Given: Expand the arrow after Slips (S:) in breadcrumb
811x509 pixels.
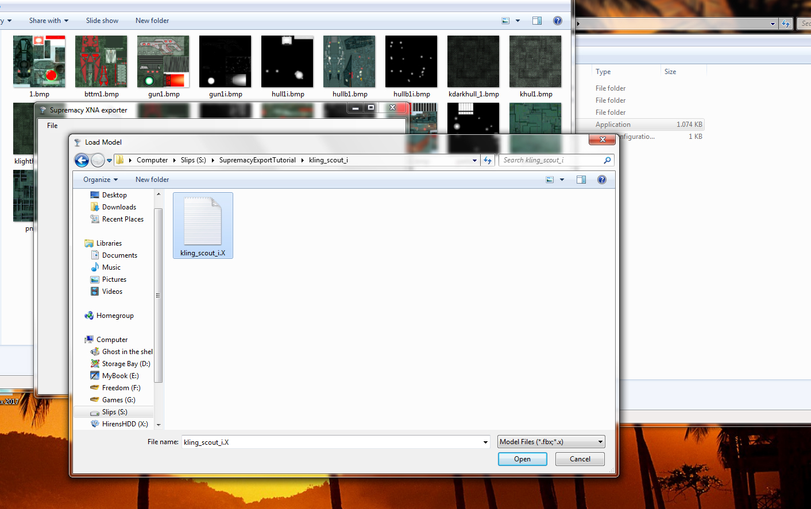Looking at the screenshot, I should 213,160.
